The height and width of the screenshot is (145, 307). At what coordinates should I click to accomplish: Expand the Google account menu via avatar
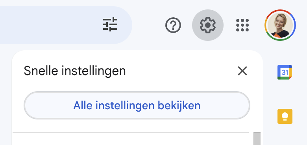pyautogui.click(x=280, y=25)
